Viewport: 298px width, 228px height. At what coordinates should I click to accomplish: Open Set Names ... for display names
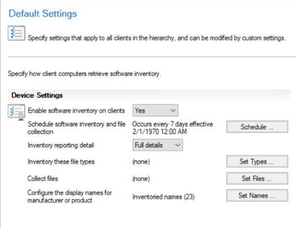[x=257, y=195]
